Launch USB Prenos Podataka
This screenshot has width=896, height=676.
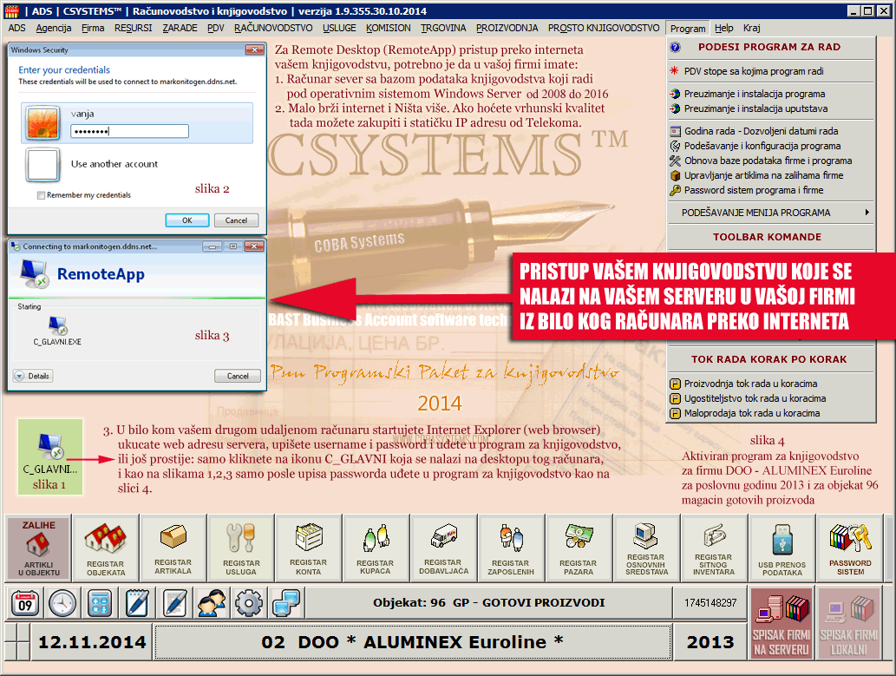pyautogui.click(x=782, y=548)
